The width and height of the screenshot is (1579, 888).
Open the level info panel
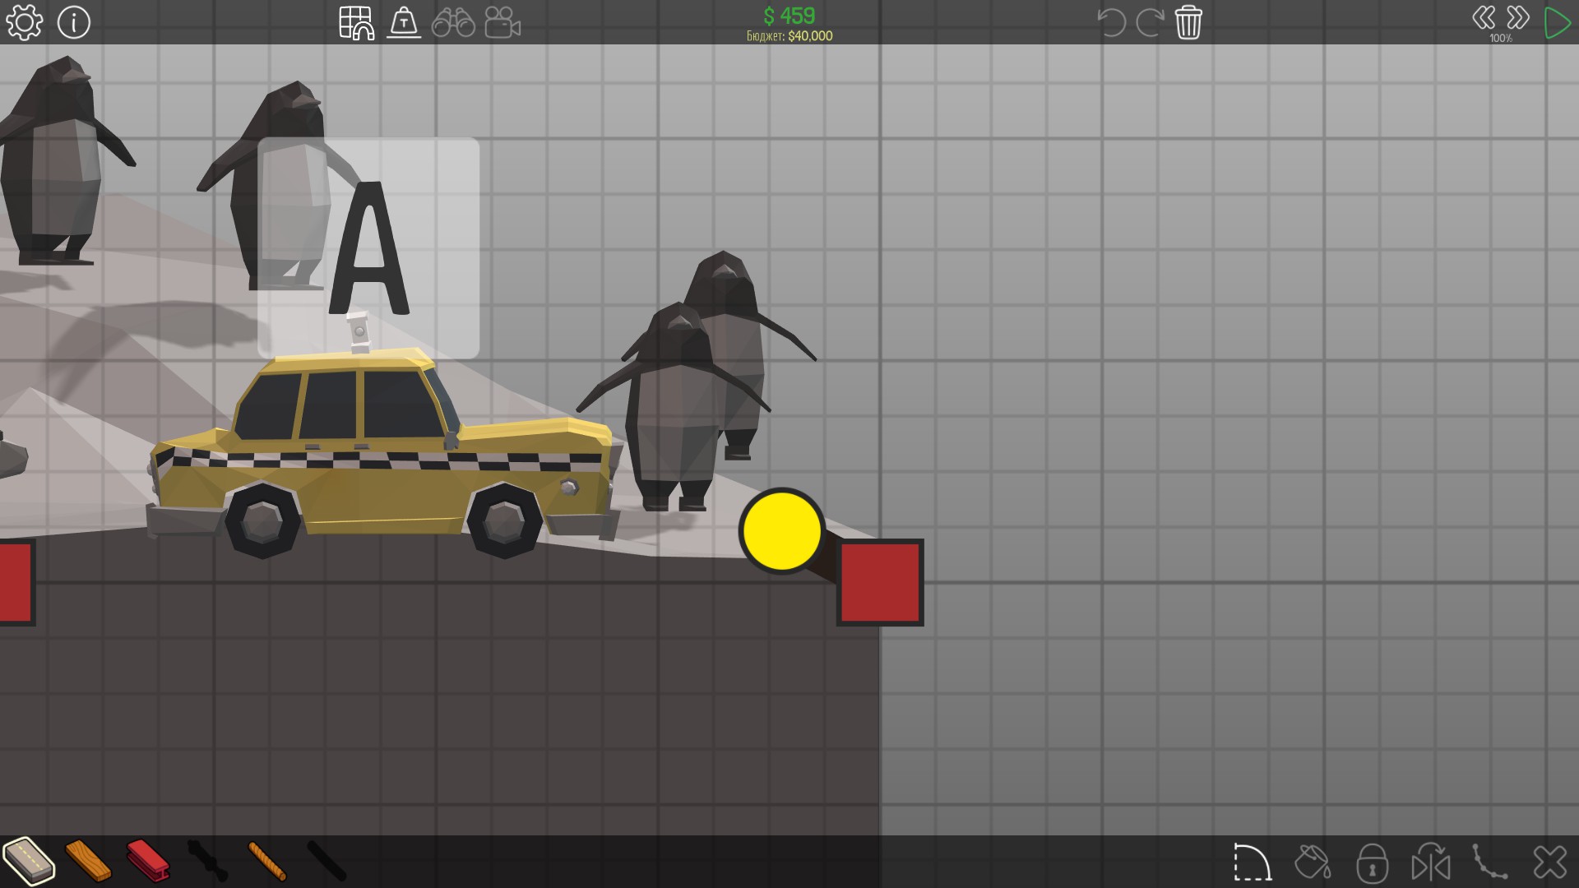74,23
